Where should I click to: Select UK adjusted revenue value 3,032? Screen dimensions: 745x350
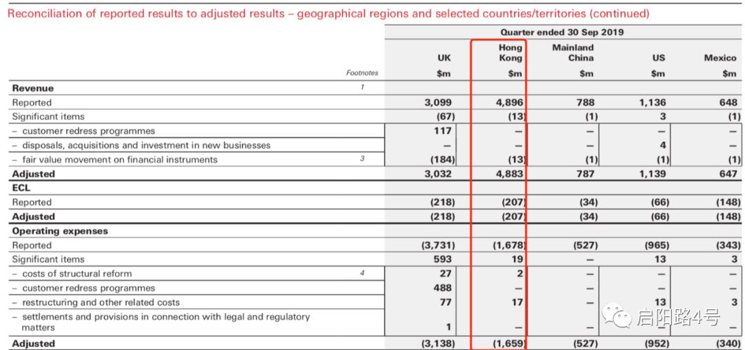[439, 174]
